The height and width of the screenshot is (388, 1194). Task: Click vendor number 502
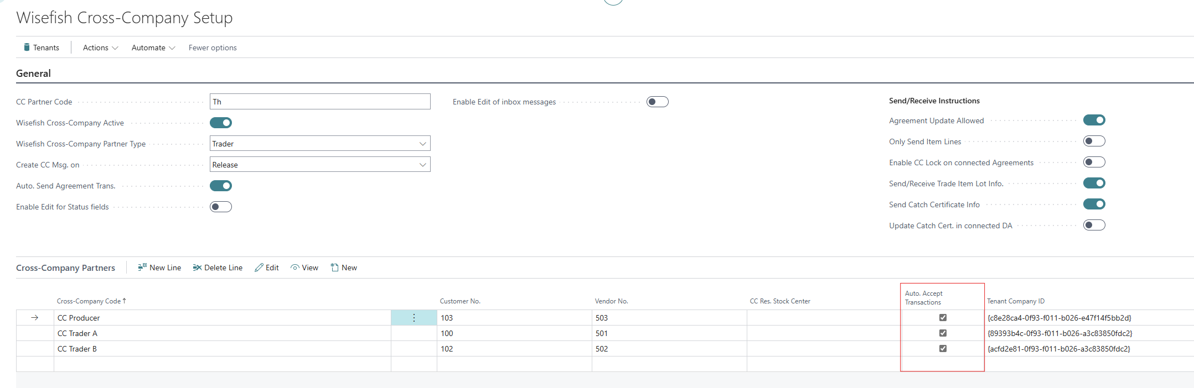click(x=669, y=349)
